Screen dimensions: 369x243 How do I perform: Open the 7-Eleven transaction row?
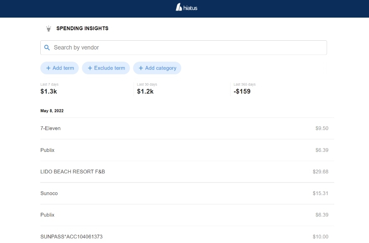coord(187,128)
